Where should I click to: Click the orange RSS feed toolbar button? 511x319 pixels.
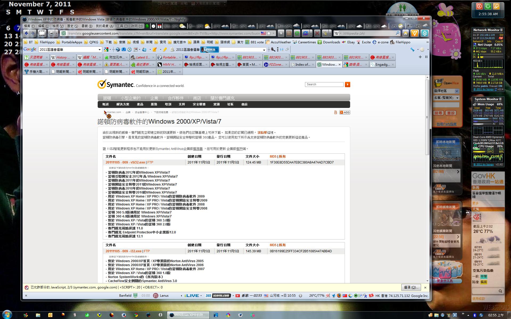[x=289, y=33]
